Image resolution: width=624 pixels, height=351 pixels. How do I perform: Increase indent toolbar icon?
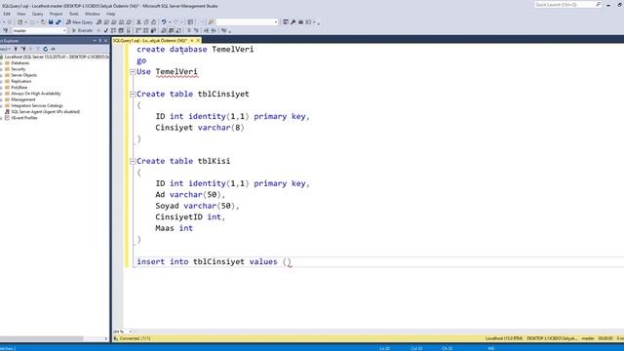point(214,30)
